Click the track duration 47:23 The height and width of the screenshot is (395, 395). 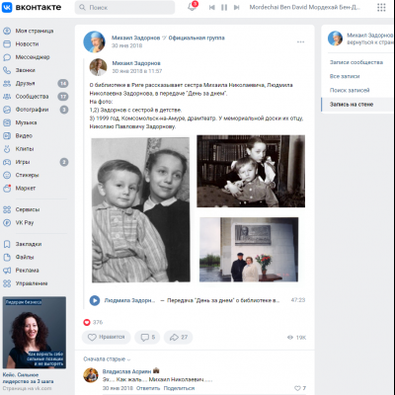(298, 300)
